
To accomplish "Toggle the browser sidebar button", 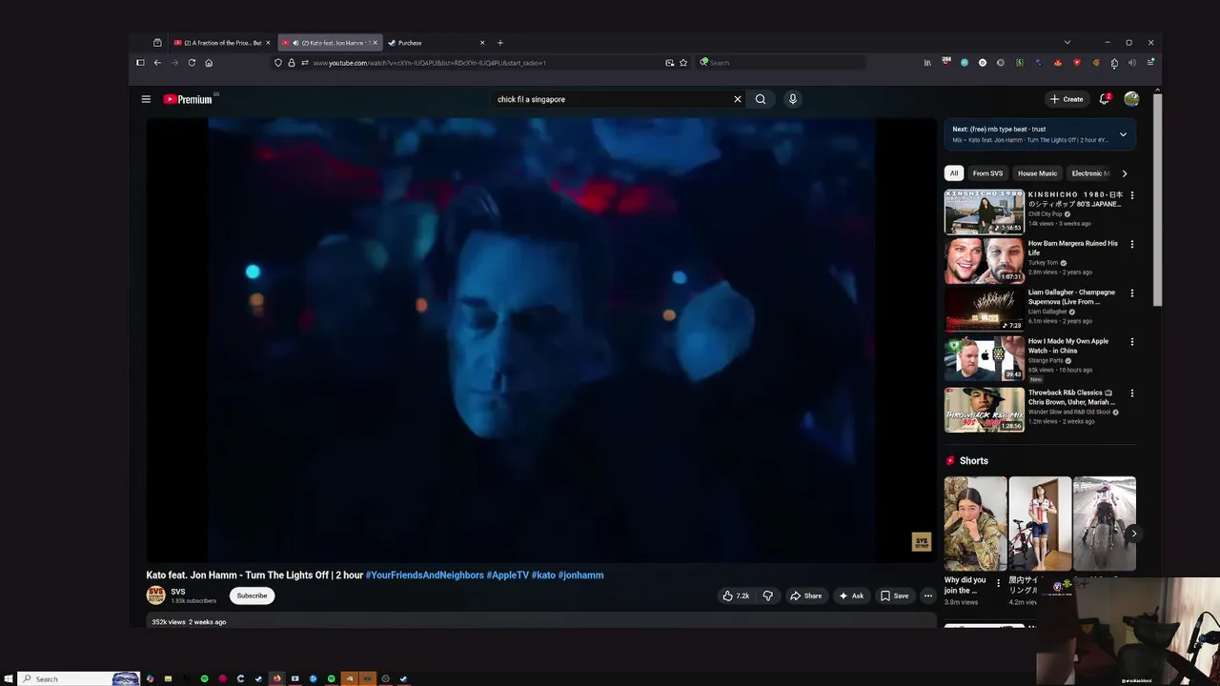I will [140, 63].
